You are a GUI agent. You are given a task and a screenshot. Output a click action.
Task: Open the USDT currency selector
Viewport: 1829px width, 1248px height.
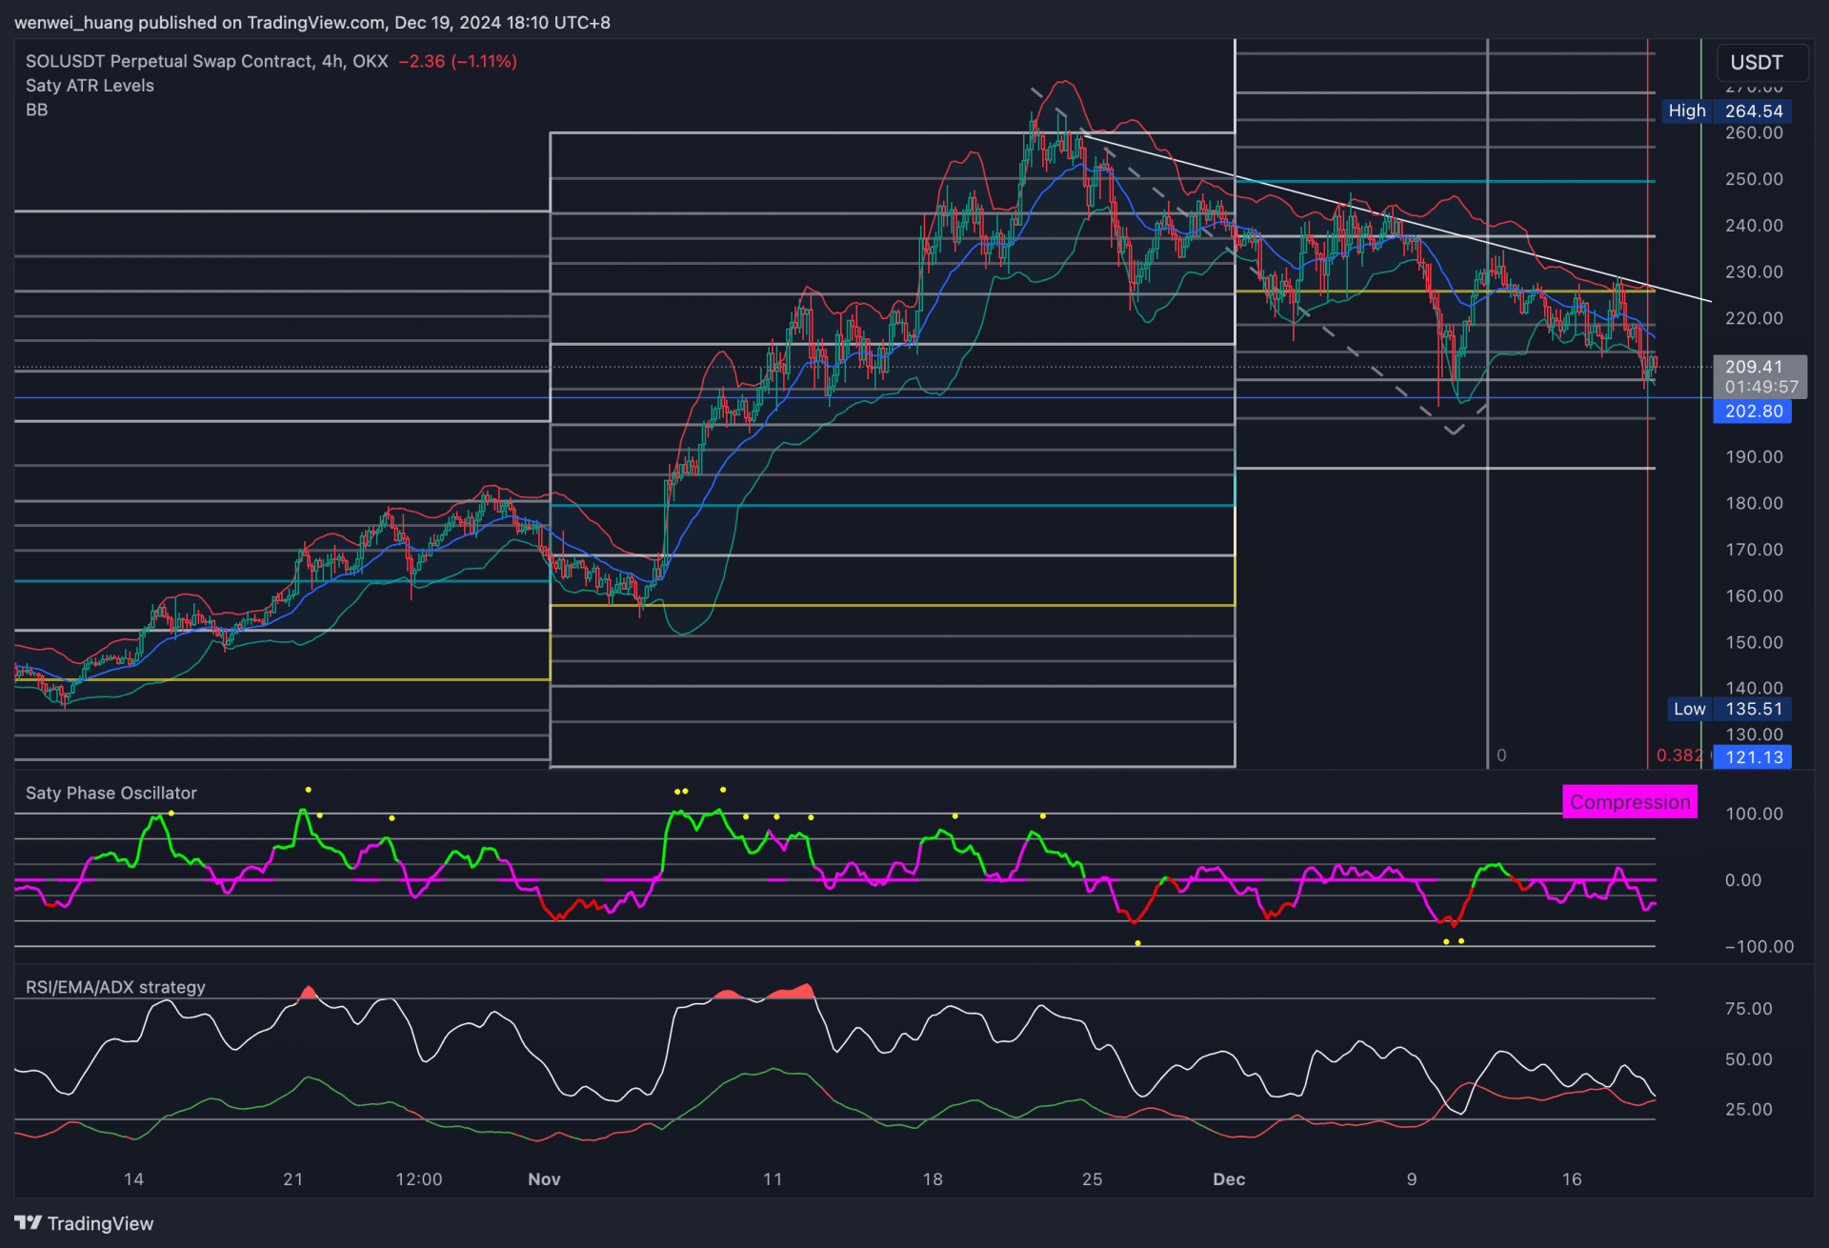pos(1761,63)
